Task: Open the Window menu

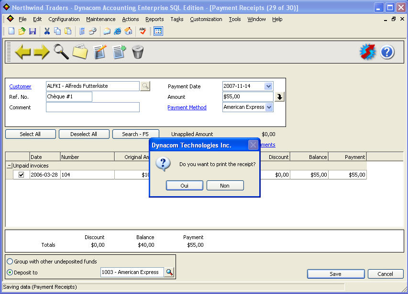Action: click(x=256, y=19)
